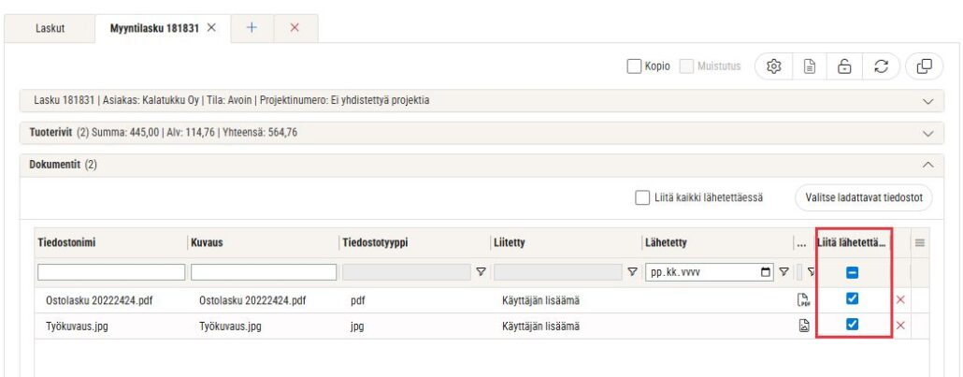Add a new tab with plus
Screen dimensions: 963x377
pos(252,28)
